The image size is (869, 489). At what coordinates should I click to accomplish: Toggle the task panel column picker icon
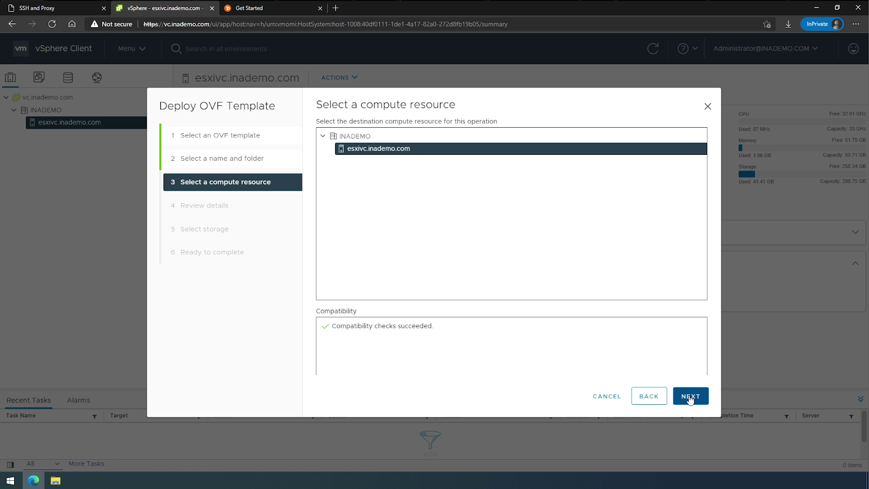(x=10, y=465)
